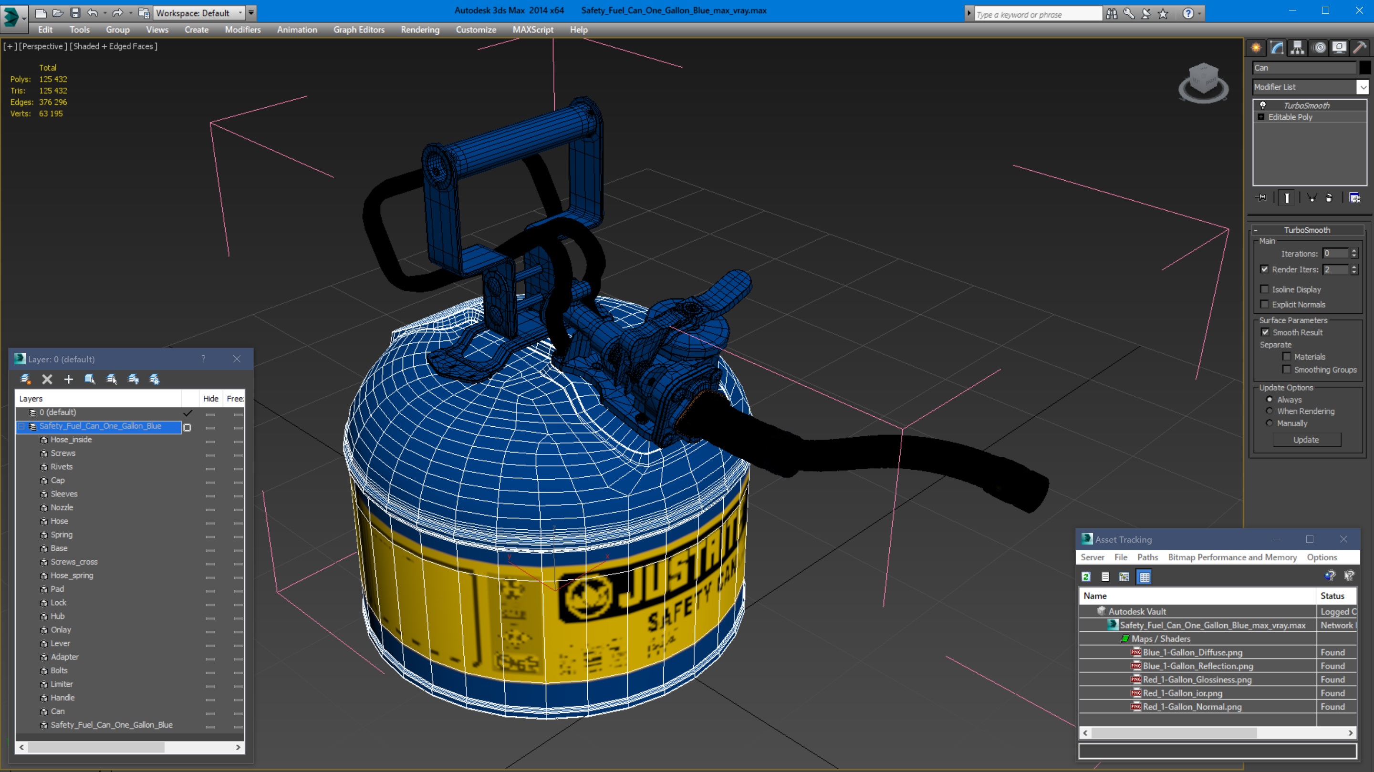1374x772 pixels.
Task: Open the Modify command panel tab
Action: click(1277, 48)
